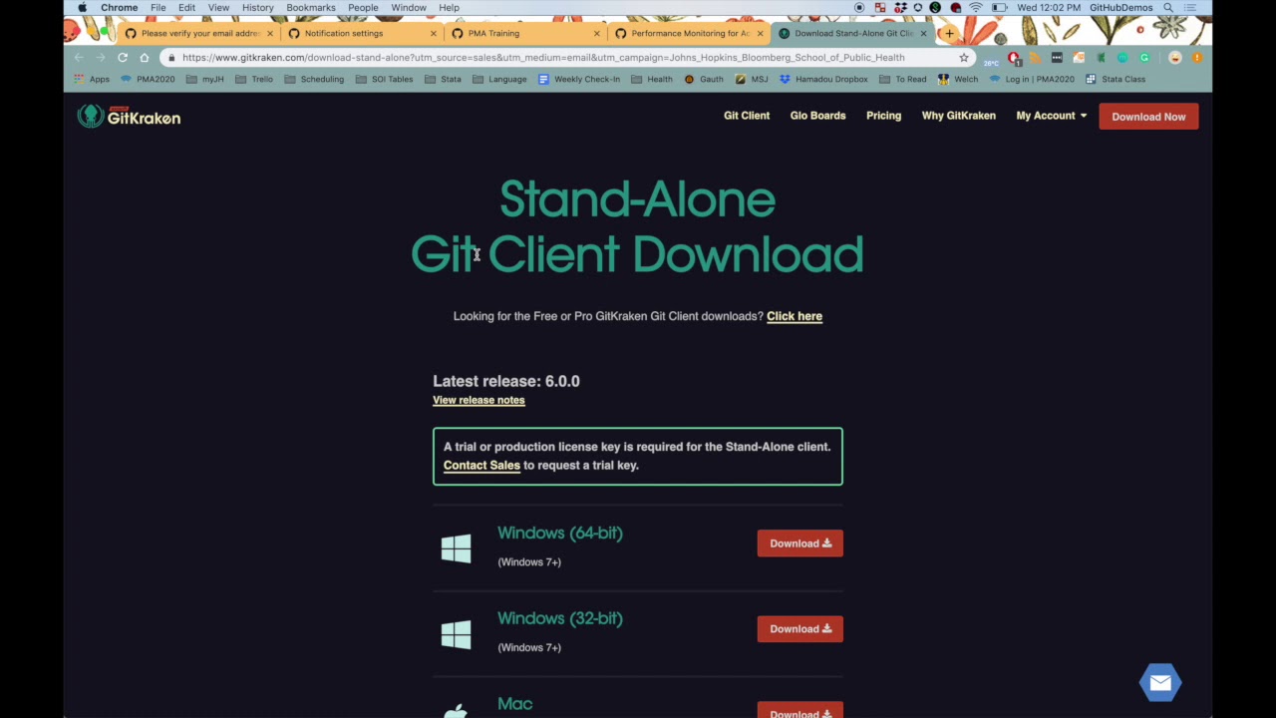The height and width of the screenshot is (718, 1276).
Task: Open a new tab with plus button
Action: pyautogui.click(x=949, y=33)
